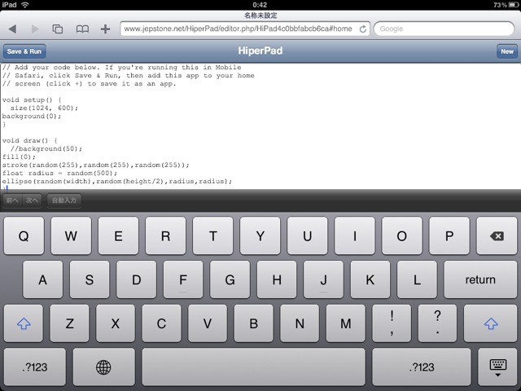521x391 pixels.
Task: Tap the U key
Action: click(x=308, y=235)
